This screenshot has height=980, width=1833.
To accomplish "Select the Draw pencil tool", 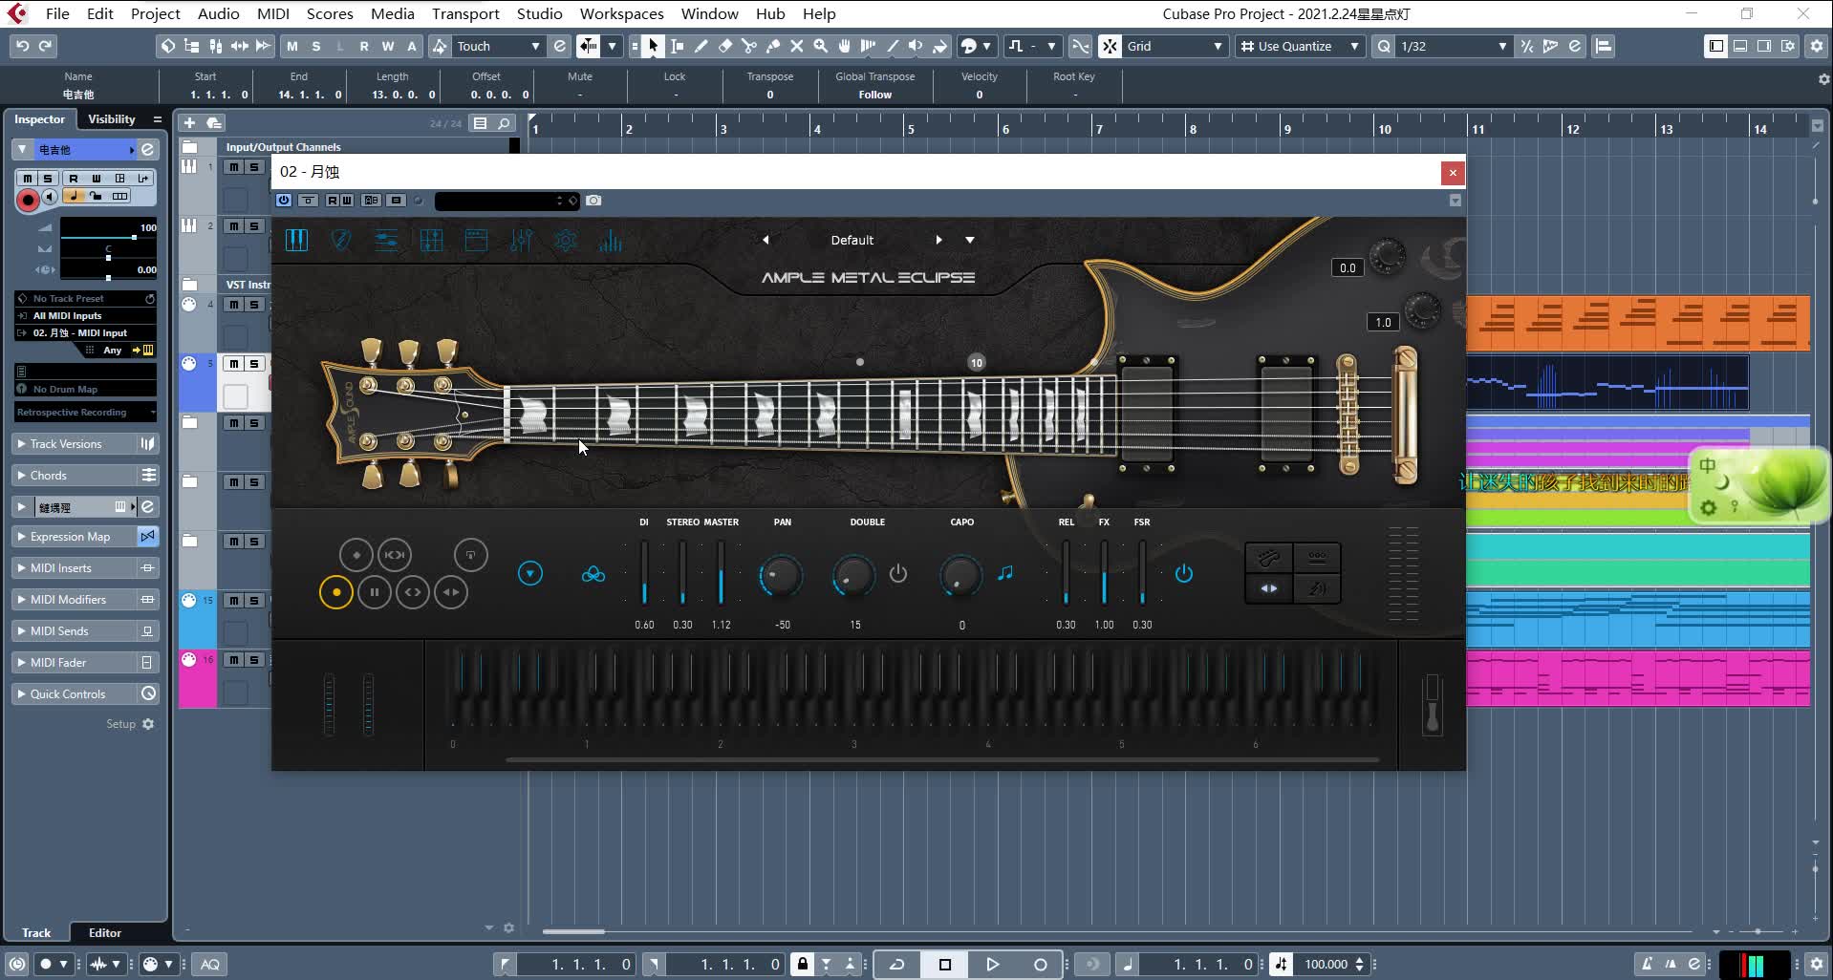I will pos(701,46).
